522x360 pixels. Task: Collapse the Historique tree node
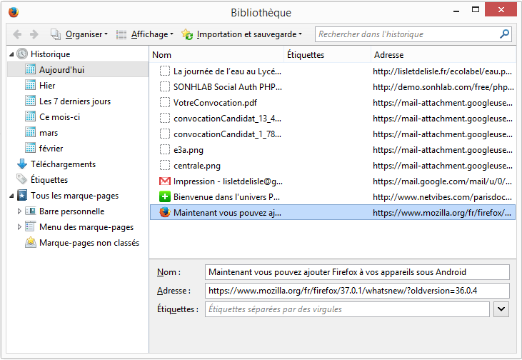coord(11,54)
